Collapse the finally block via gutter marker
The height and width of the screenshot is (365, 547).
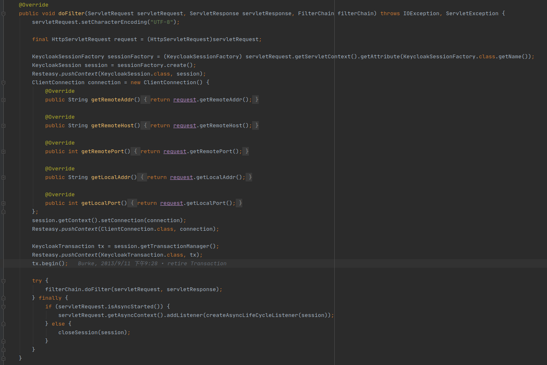(3, 298)
